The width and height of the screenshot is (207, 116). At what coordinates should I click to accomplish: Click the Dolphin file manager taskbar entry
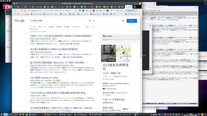tap(33, 115)
